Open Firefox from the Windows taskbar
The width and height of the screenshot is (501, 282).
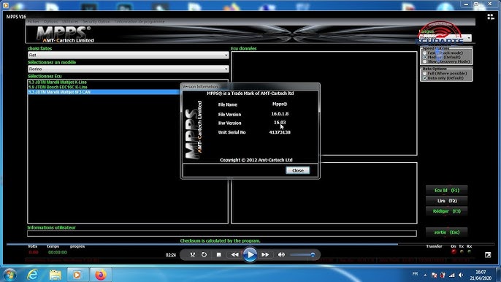[x=100, y=275]
